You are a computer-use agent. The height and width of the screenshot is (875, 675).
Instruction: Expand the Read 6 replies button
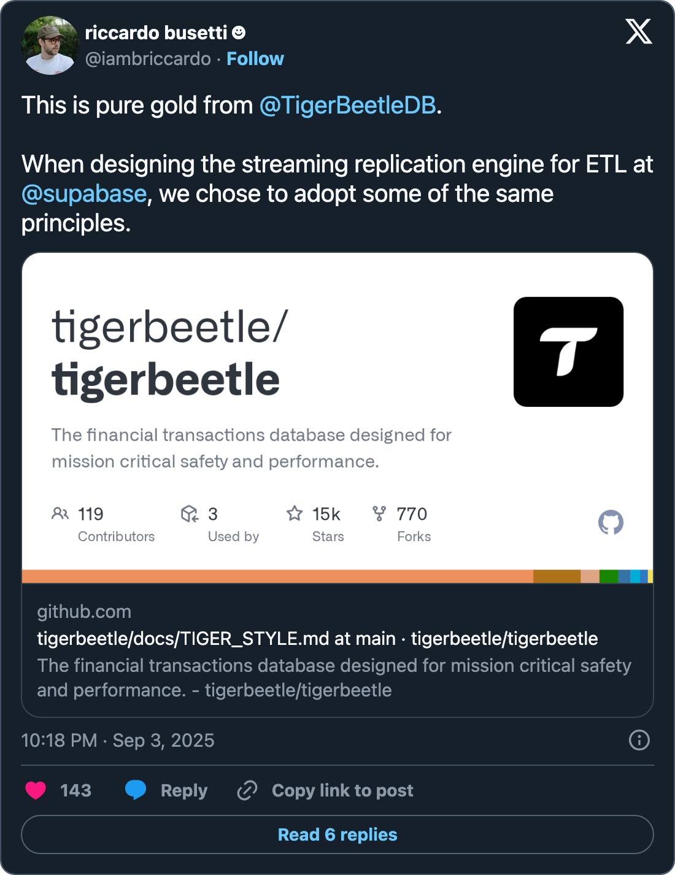pos(337,835)
